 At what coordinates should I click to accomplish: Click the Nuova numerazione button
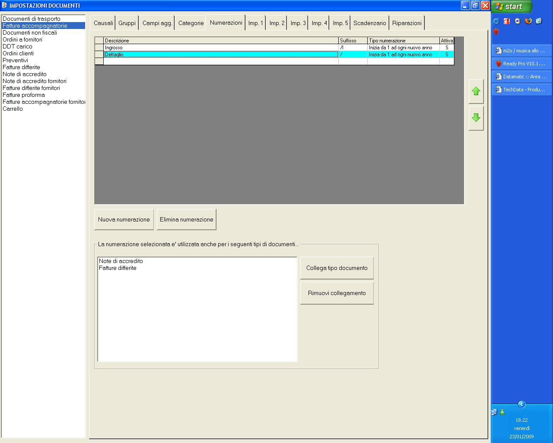pos(124,219)
